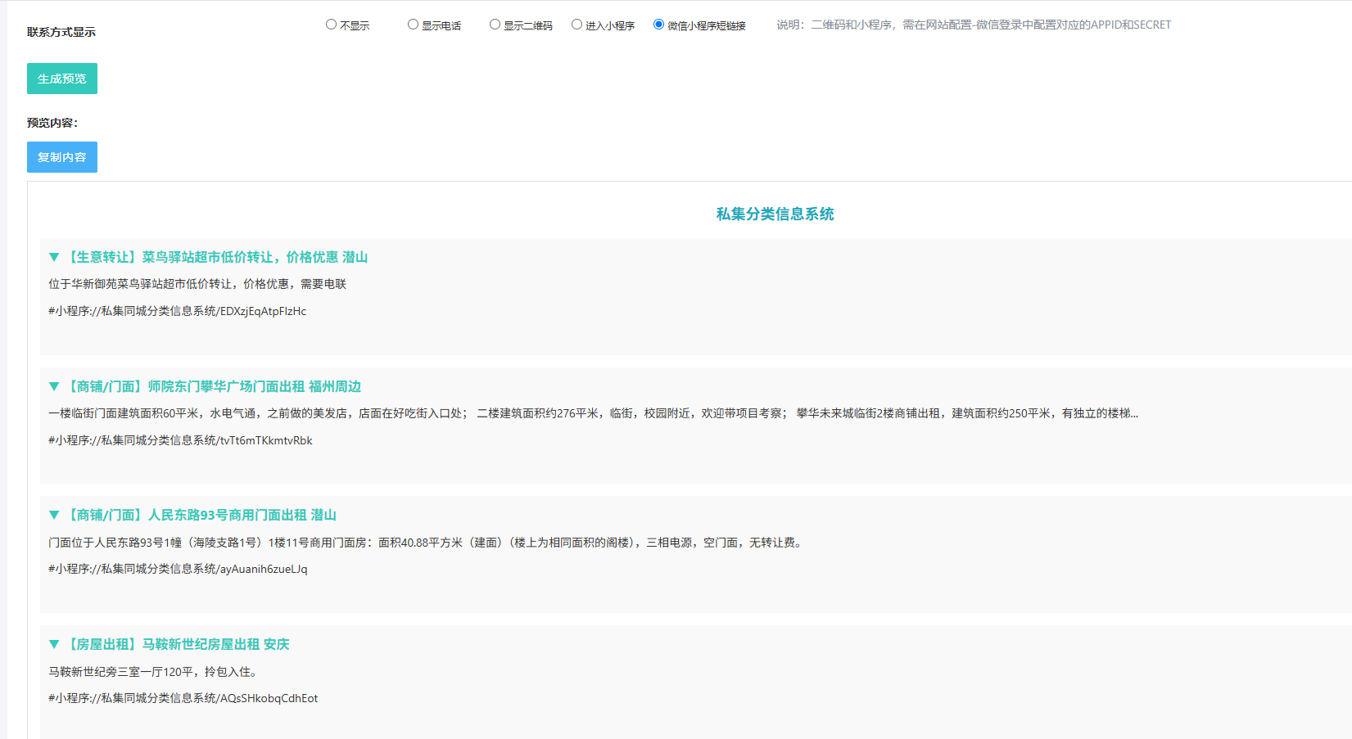Open the 【商铺/门面】人民东路93号 listing title
This screenshot has height=739, width=1352.
[x=201, y=515]
